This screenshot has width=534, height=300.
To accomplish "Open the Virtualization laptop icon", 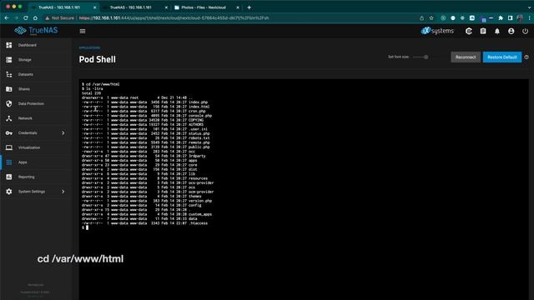I will click(9, 147).
